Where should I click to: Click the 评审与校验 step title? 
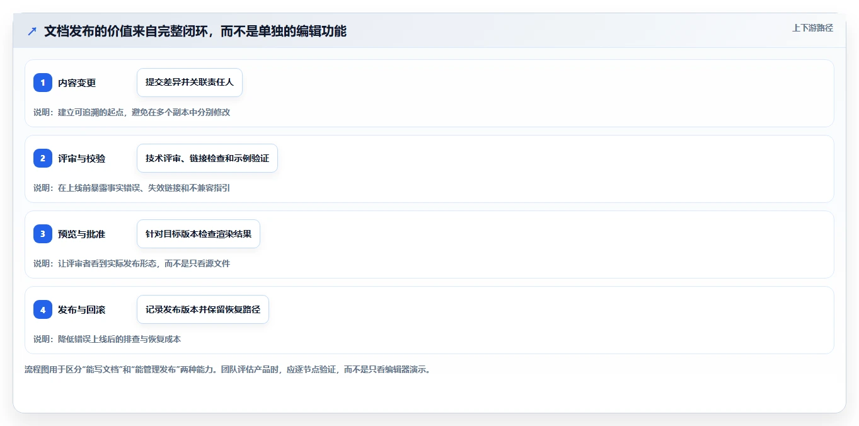(82, 158)
